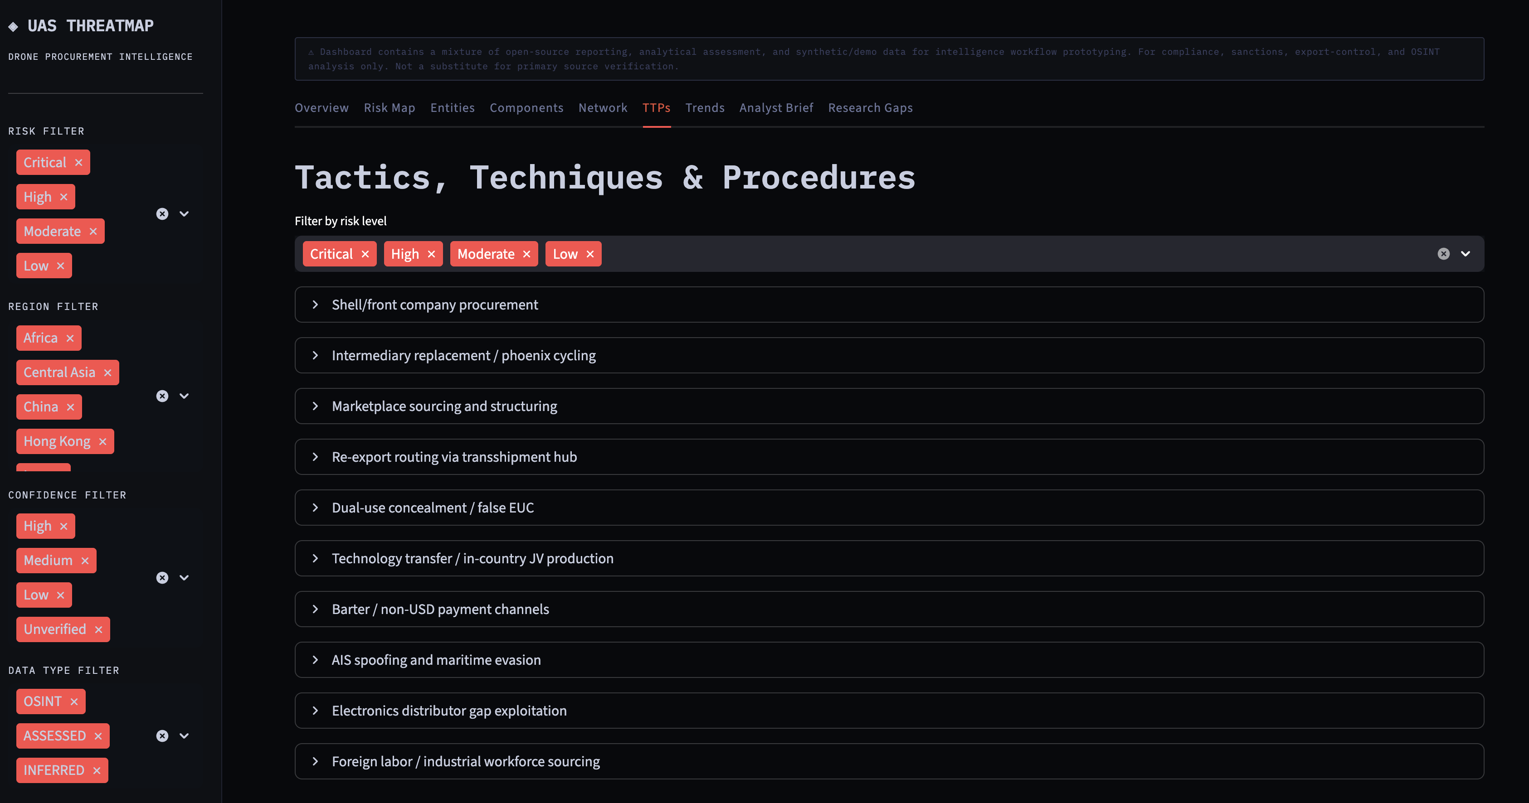The image size is (1529, 803).
Task: Open main Filter by risk level dropdown
Action: pyautogui.click(x=1466, y=254)
